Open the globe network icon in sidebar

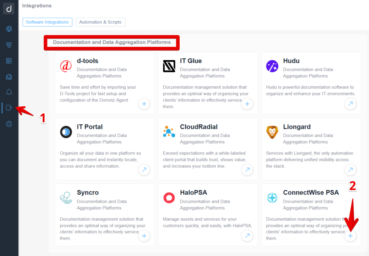click(9, 29)
